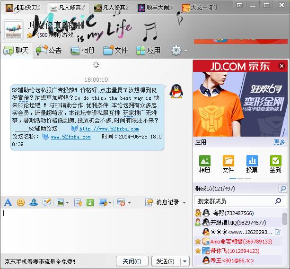Image resolution: width=290 pixels, height=269 pixels.
Task: Click the 发送(S) send button
Action: [x=165, y=261]
